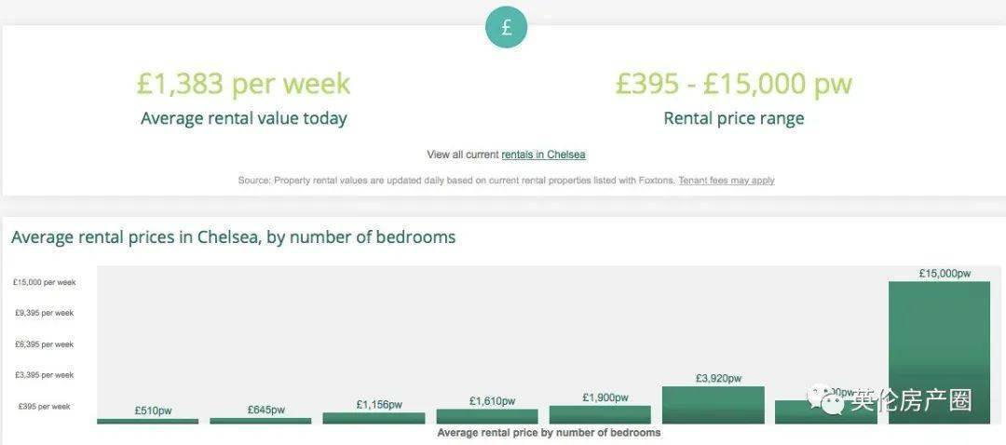Click the £6,395 per week axis label
Viewport: 1006px width, 445px height.
(45, 344)
